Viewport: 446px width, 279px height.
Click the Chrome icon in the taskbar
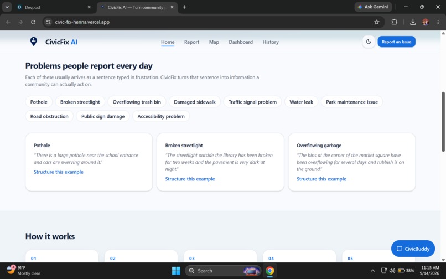(269, 271)
